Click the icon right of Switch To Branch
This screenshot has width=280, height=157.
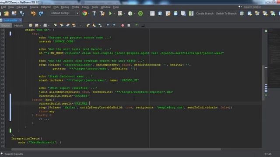242,14
